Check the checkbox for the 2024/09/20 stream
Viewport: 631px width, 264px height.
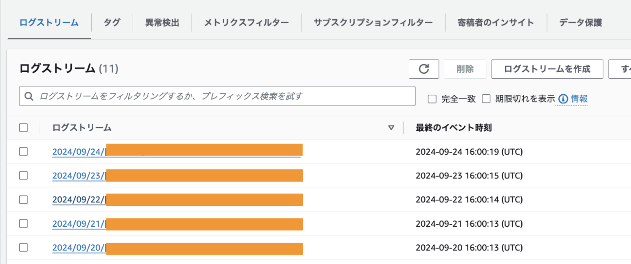[x=23, y=248]
